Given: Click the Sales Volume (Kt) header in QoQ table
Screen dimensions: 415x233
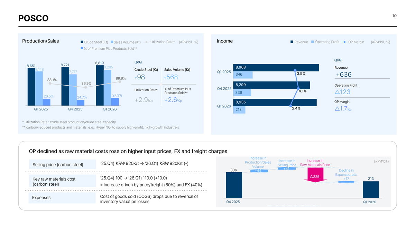Looking at the screenshot, I should [177, 70].
